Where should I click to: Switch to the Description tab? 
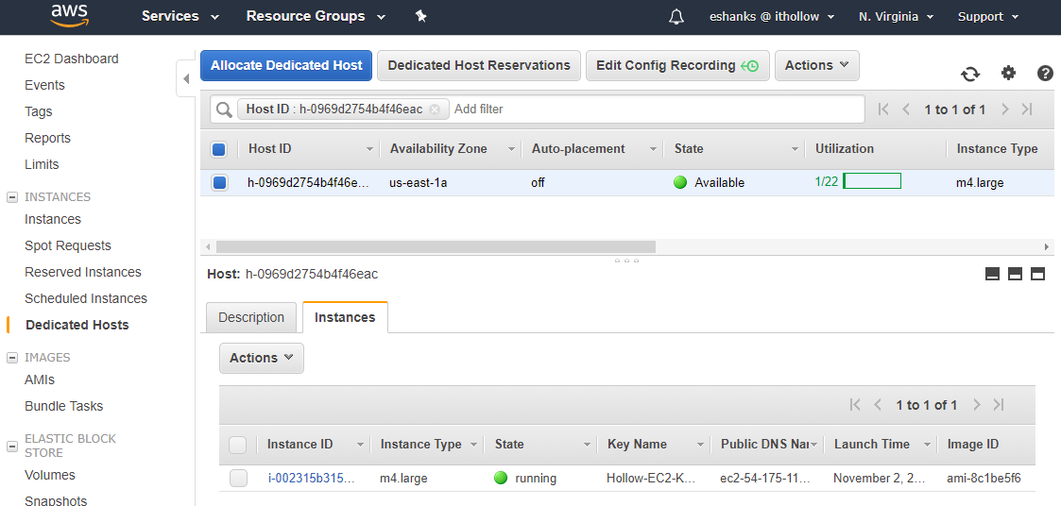(251, 318)
